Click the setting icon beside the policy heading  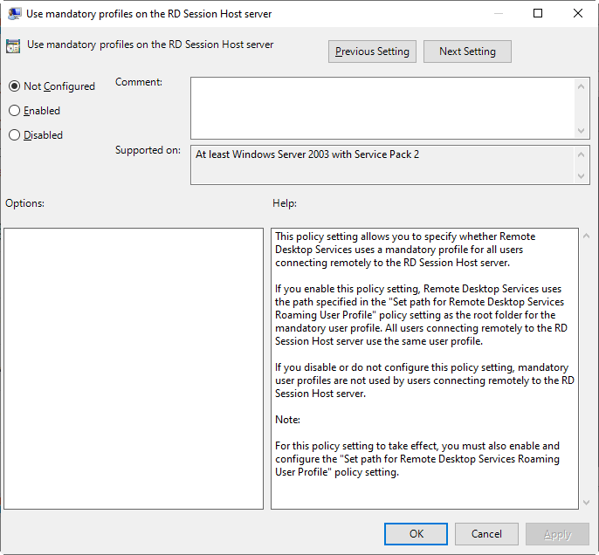click(13, 46)
